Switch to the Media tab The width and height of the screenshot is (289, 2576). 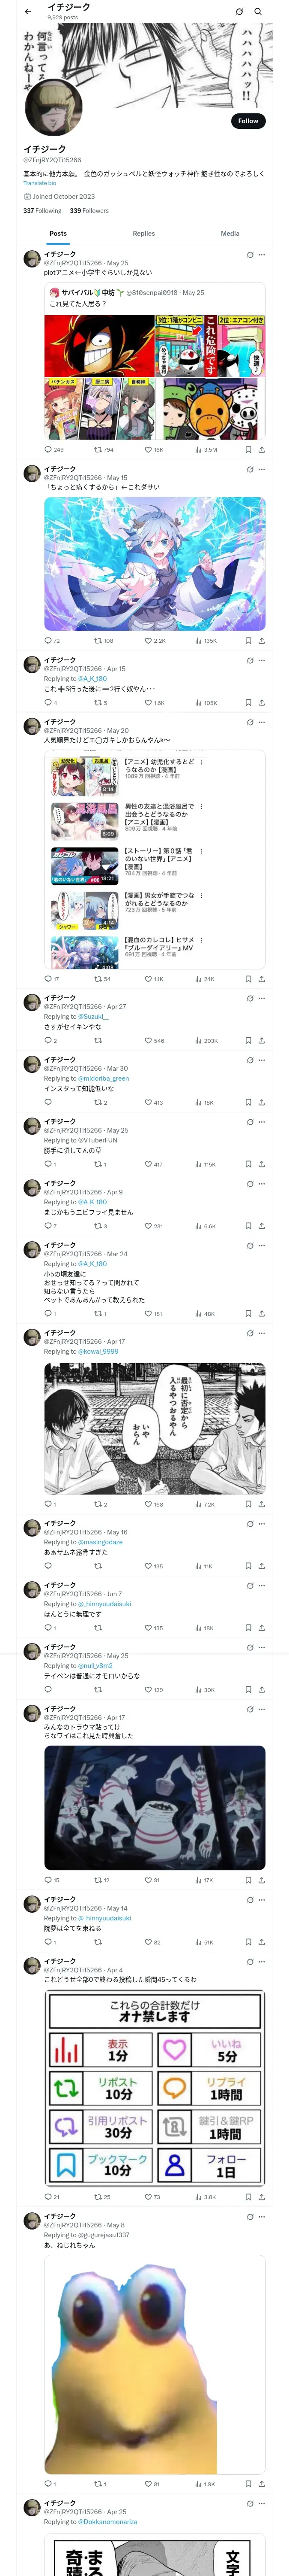[x=229, y=233]
